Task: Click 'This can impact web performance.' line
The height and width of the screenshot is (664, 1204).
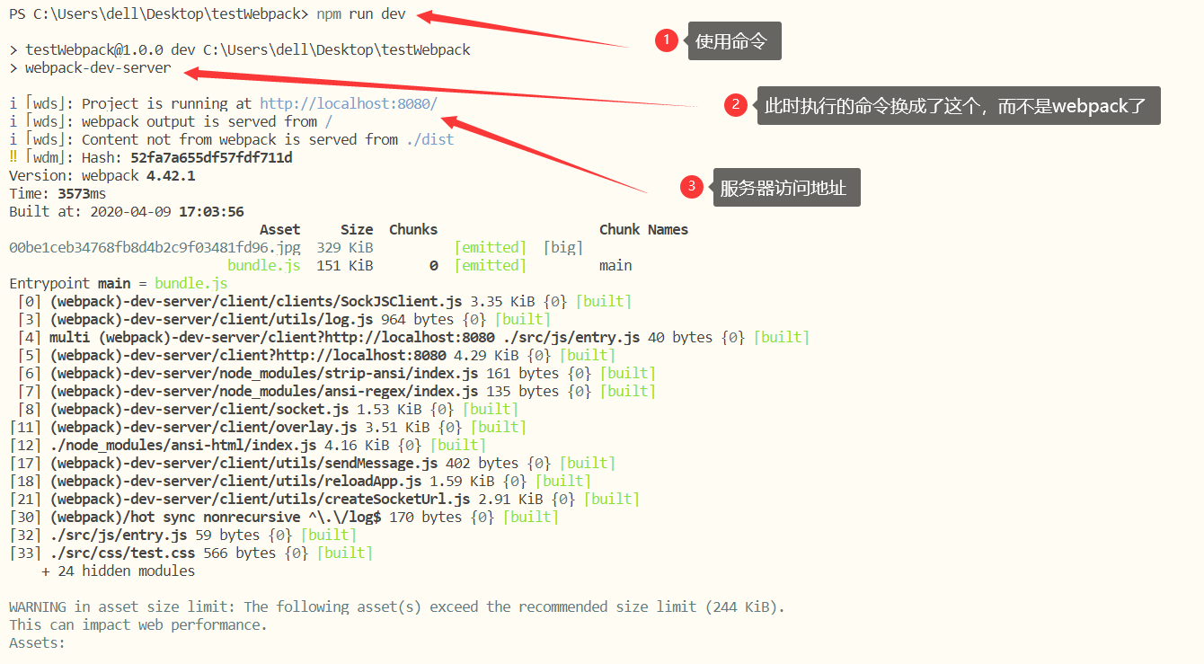Action: point(138,624)
